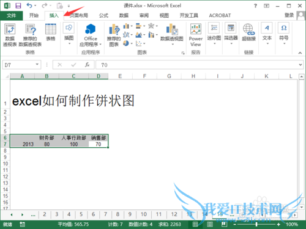Select column F header

144,76
